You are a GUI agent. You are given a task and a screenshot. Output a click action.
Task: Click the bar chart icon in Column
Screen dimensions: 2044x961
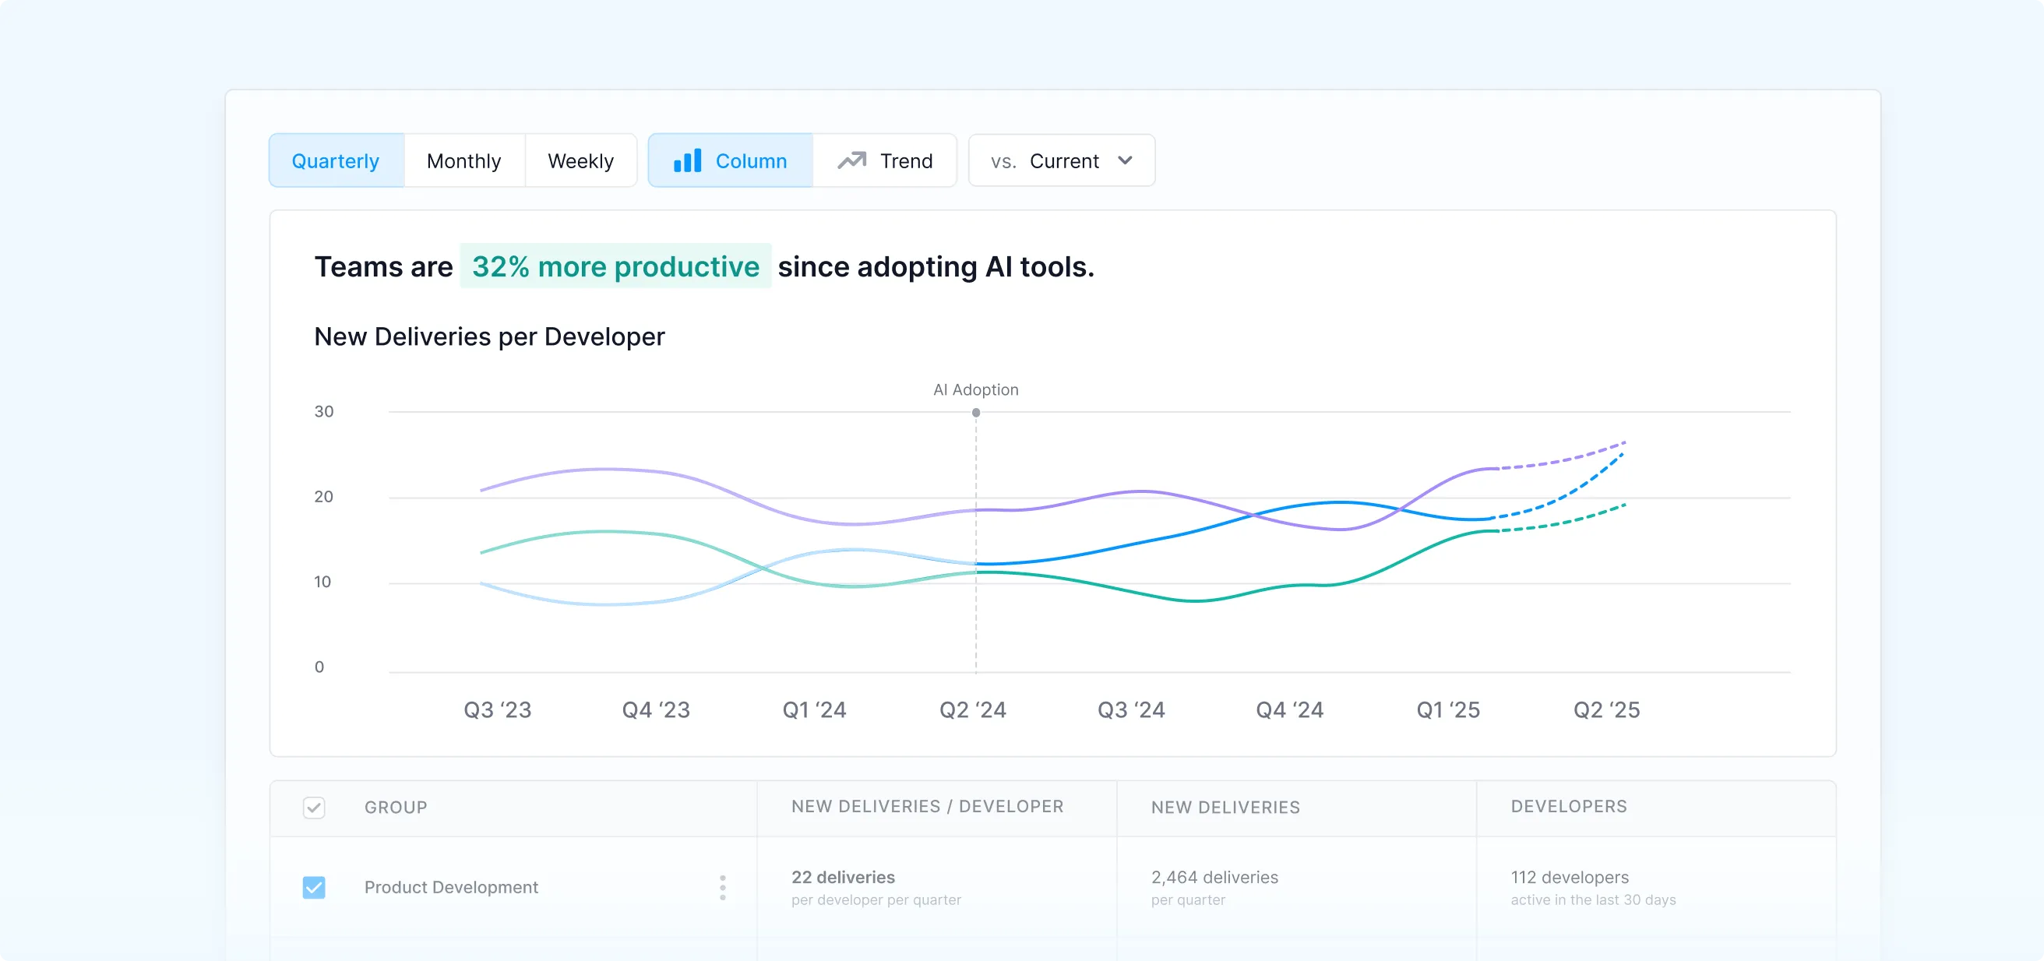687,160
